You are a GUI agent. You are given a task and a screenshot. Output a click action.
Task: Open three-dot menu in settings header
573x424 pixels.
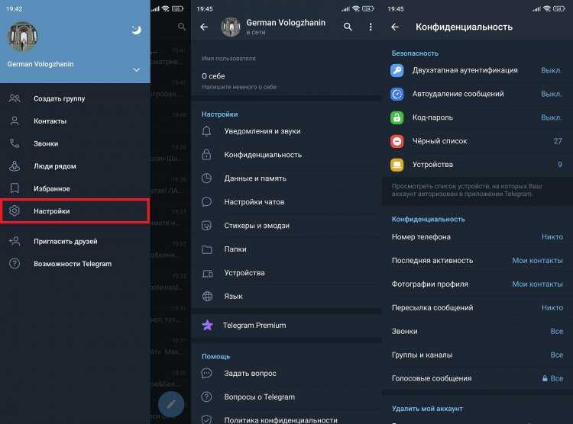[371, 27]
